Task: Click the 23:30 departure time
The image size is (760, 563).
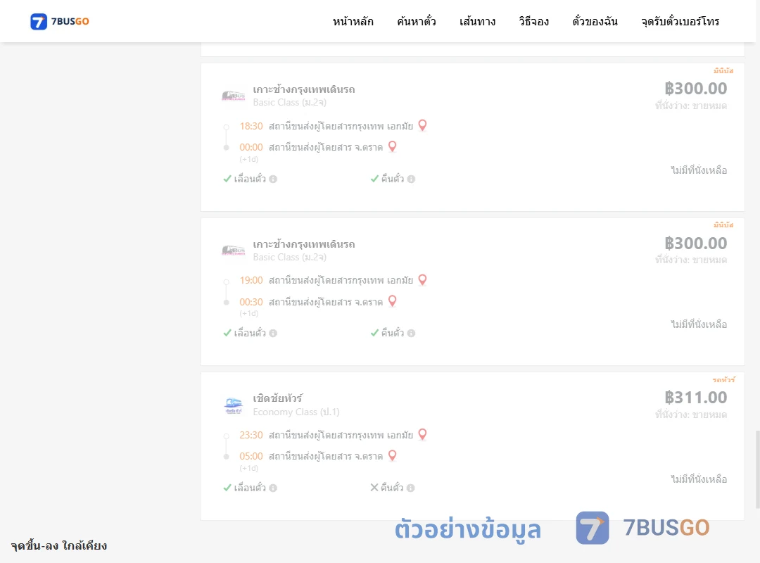Action: click(x=251, y=435)
